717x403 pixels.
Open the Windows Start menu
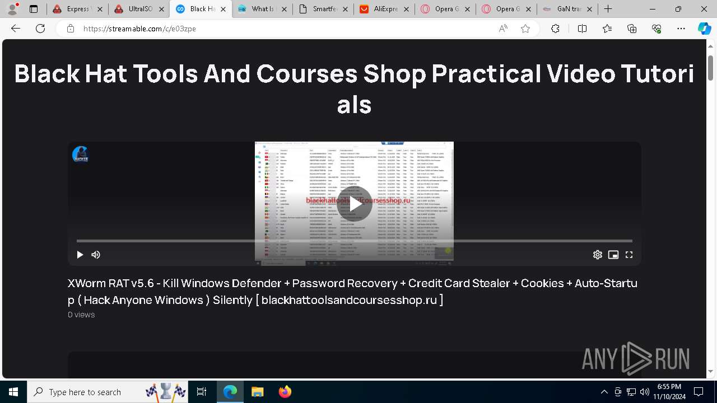pyautogui.click(x=13, y=392)
